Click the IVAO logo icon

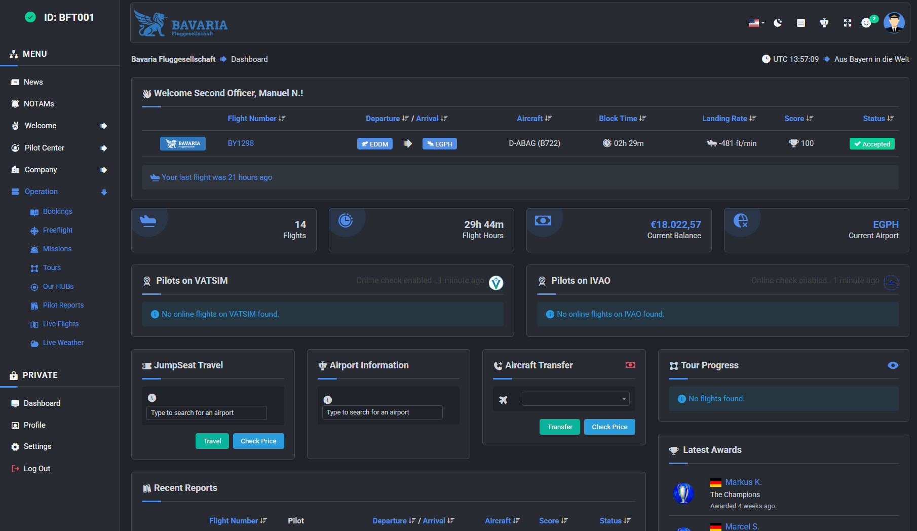(x=891, y=282)
